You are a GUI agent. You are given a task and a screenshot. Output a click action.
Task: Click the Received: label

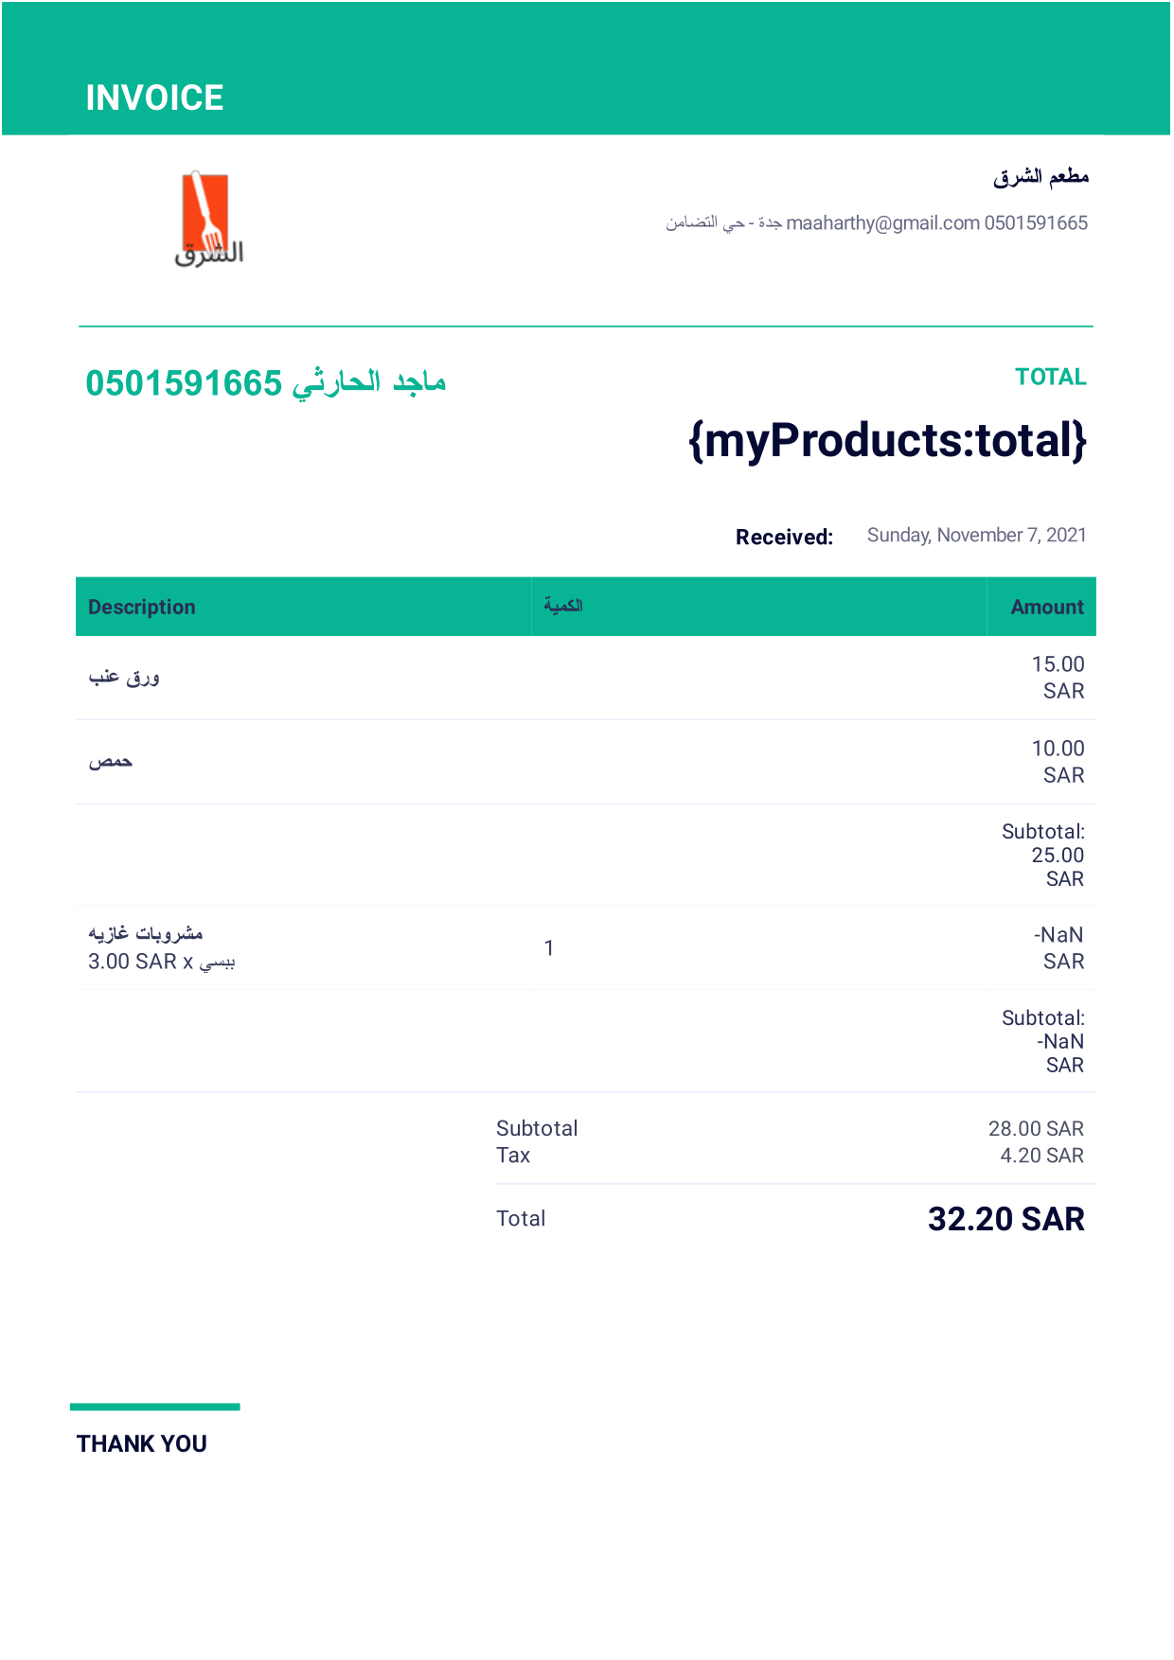(x=784, y=538)
